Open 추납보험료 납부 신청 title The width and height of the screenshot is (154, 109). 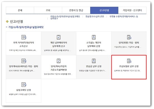pos(129,66)
